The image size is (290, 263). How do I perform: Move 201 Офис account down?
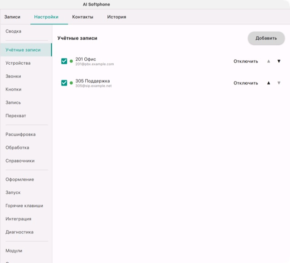coord(279,61)
